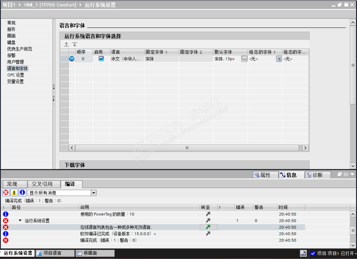The width and height of the screenshot is (357, 259).
Task: Toggle information messages filter icon
Action: point(22,192)
